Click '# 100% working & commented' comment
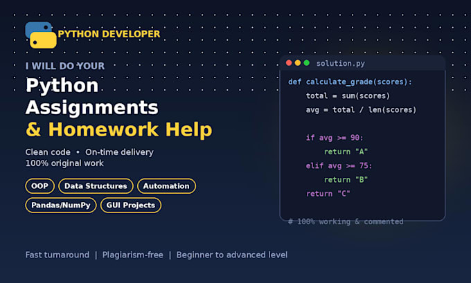The width and height of the screenshot is (471, 283). click(346, 221)
